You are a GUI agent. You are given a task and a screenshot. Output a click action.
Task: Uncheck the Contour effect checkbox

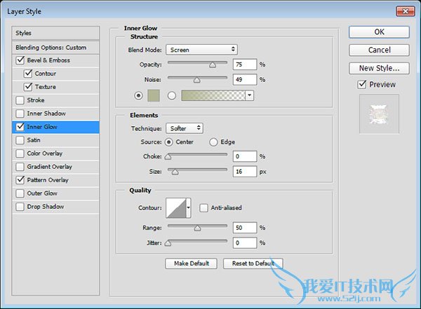tap(28, 74)
